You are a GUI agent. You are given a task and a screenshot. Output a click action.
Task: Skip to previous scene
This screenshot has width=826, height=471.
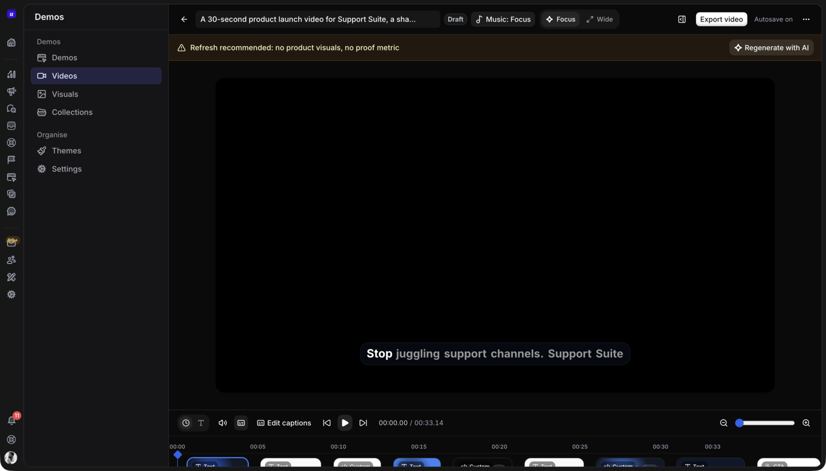click(327, 423)
